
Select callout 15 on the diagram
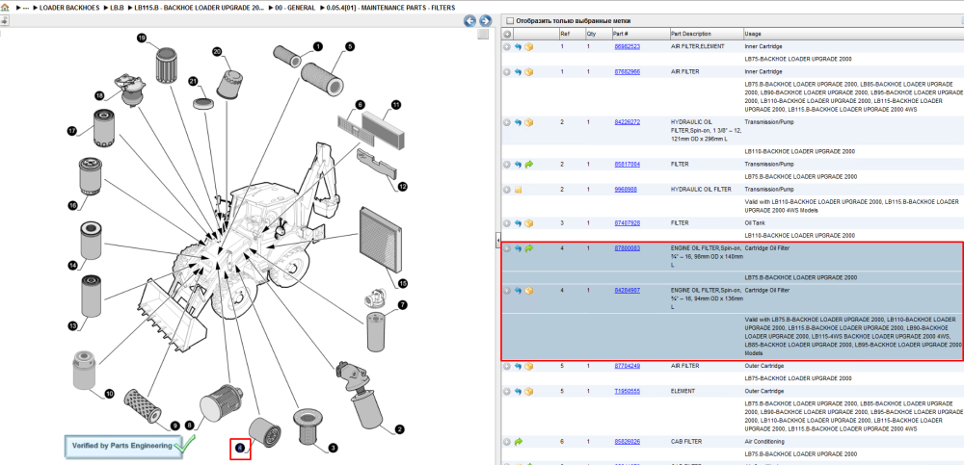click(402, 283)
